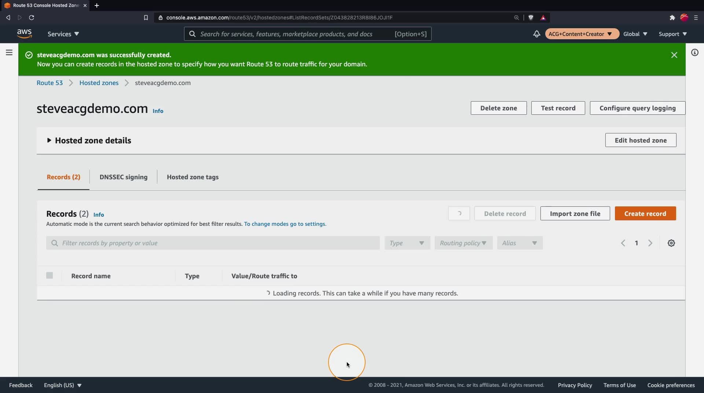Expand the Hosted zone details section
704x393 pixels.
coord(89,140)
